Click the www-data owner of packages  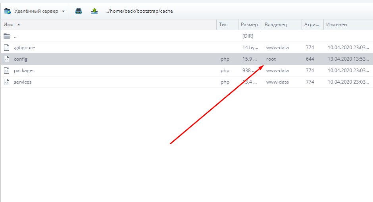click(x=277, y=71)
